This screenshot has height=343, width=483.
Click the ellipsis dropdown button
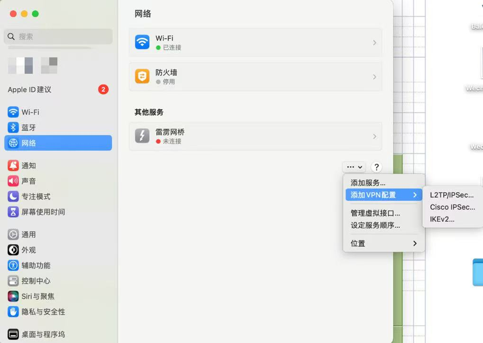[x=354, y=167]
